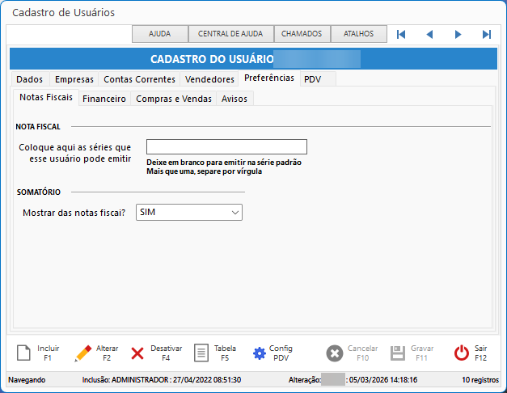Open the Vendedores tab

[x=209, y=79]
